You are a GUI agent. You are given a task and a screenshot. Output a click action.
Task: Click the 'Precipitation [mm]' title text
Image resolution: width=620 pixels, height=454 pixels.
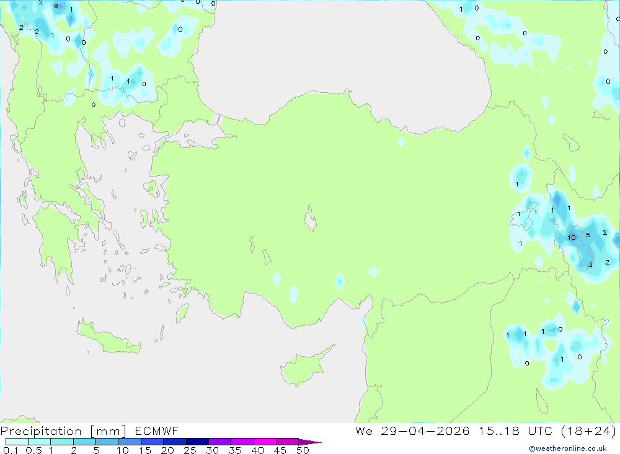(63, 431)
